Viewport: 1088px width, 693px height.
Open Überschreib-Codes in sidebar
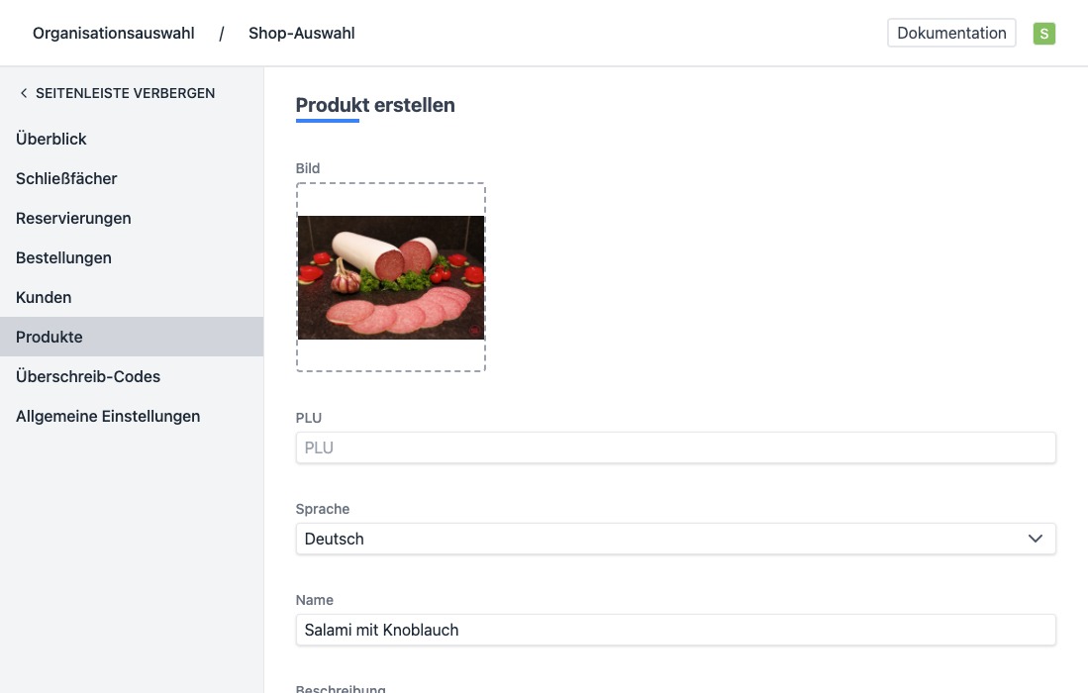88,376
